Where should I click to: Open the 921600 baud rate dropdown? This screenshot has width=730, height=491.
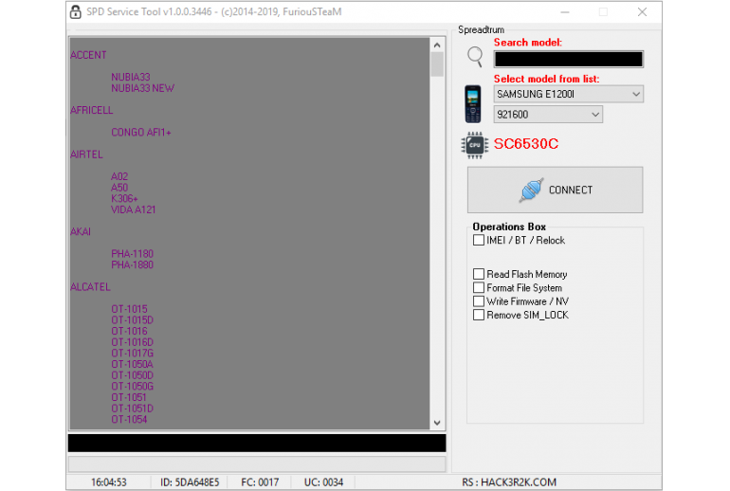pyautogui.click(x=548, y=115)
